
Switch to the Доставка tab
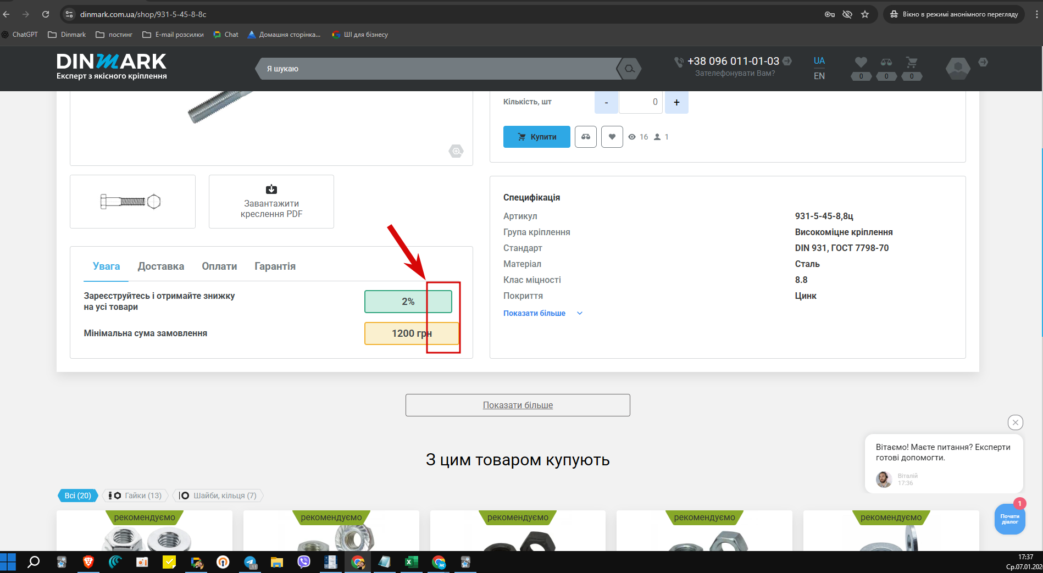click(161, 266)
